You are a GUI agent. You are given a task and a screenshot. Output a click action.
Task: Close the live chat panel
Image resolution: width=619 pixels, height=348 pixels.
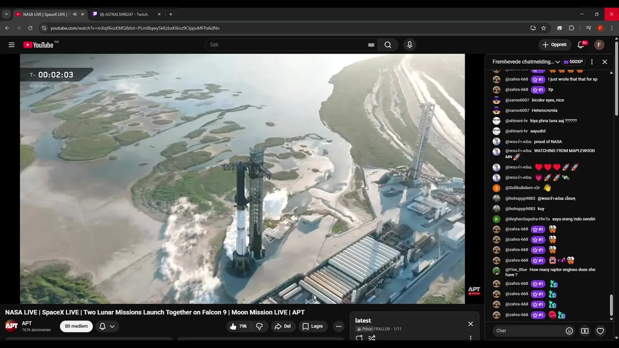click(x=604, y=62)
